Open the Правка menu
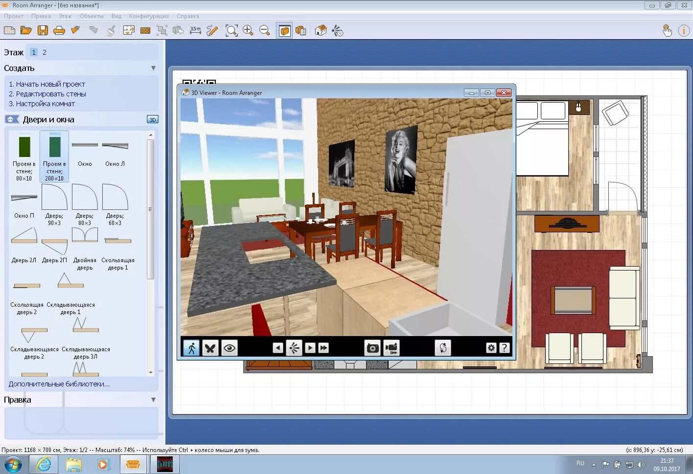 [x=41, y=16]
